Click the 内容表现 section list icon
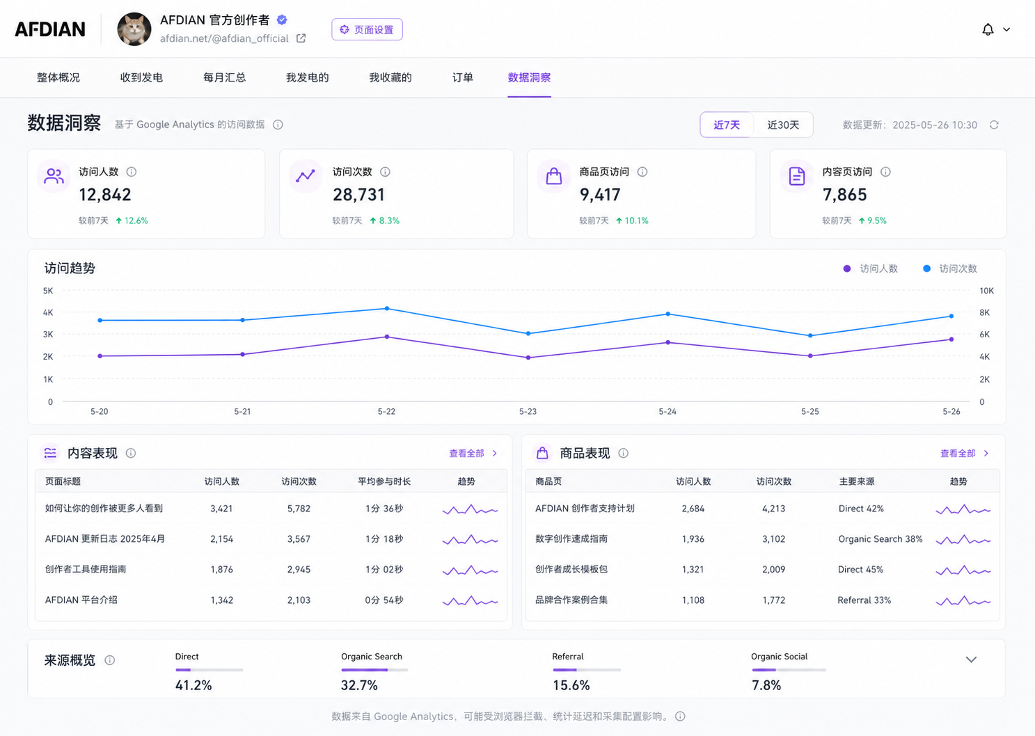The height and width of the screenshot is (736, 1035). [x=50, y=454]
